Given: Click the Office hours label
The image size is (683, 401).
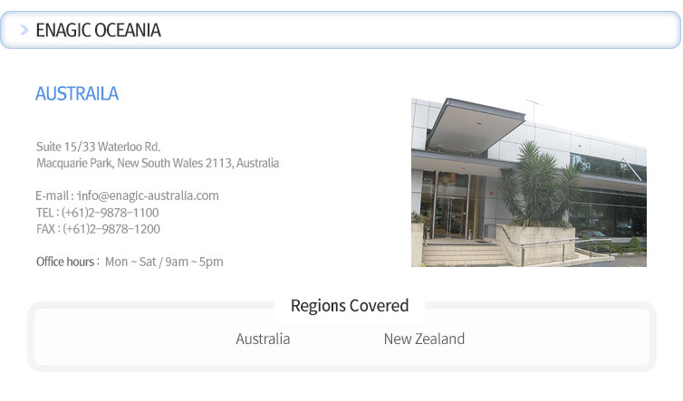Looking at the screenshot, I should [68, 262].
